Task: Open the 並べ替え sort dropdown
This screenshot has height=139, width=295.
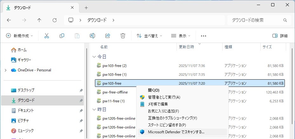Action: 149,36
